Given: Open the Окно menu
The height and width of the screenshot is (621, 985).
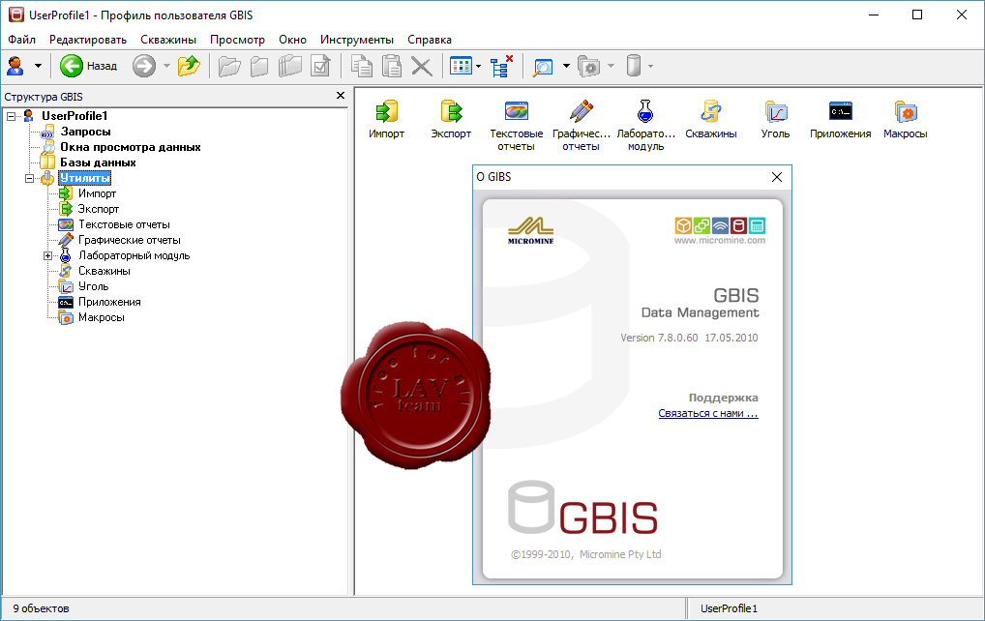Looking at the screenshot, I should pos(293,40).
